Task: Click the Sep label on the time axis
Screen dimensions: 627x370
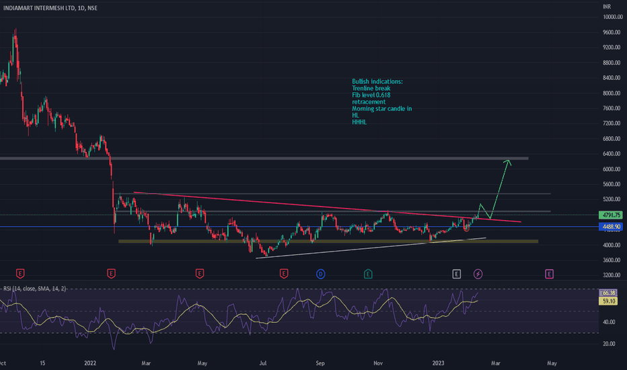Action: (x=320, y=363)
